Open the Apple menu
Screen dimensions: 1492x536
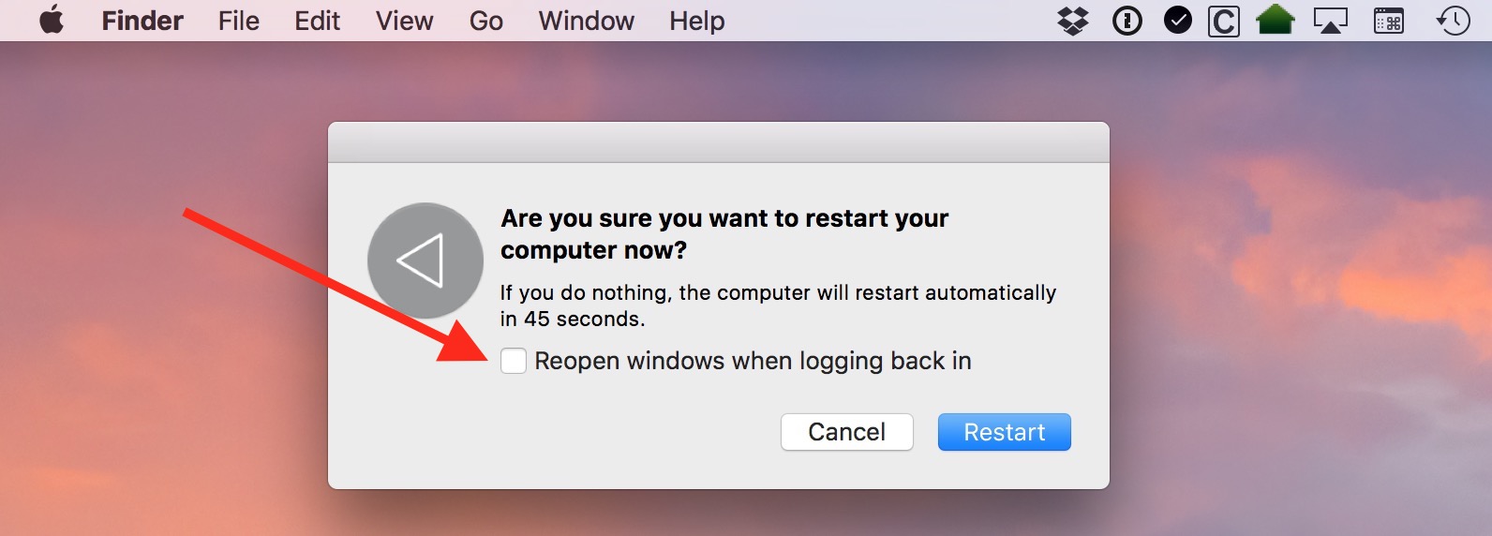pos(52,20)
